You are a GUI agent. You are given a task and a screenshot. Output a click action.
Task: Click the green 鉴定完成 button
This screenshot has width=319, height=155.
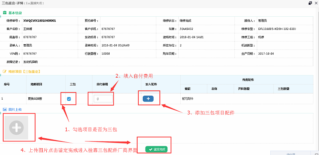pyautogui.click(x=156, y=149)
